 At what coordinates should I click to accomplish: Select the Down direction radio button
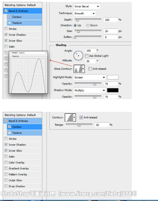tap(88, 25)
